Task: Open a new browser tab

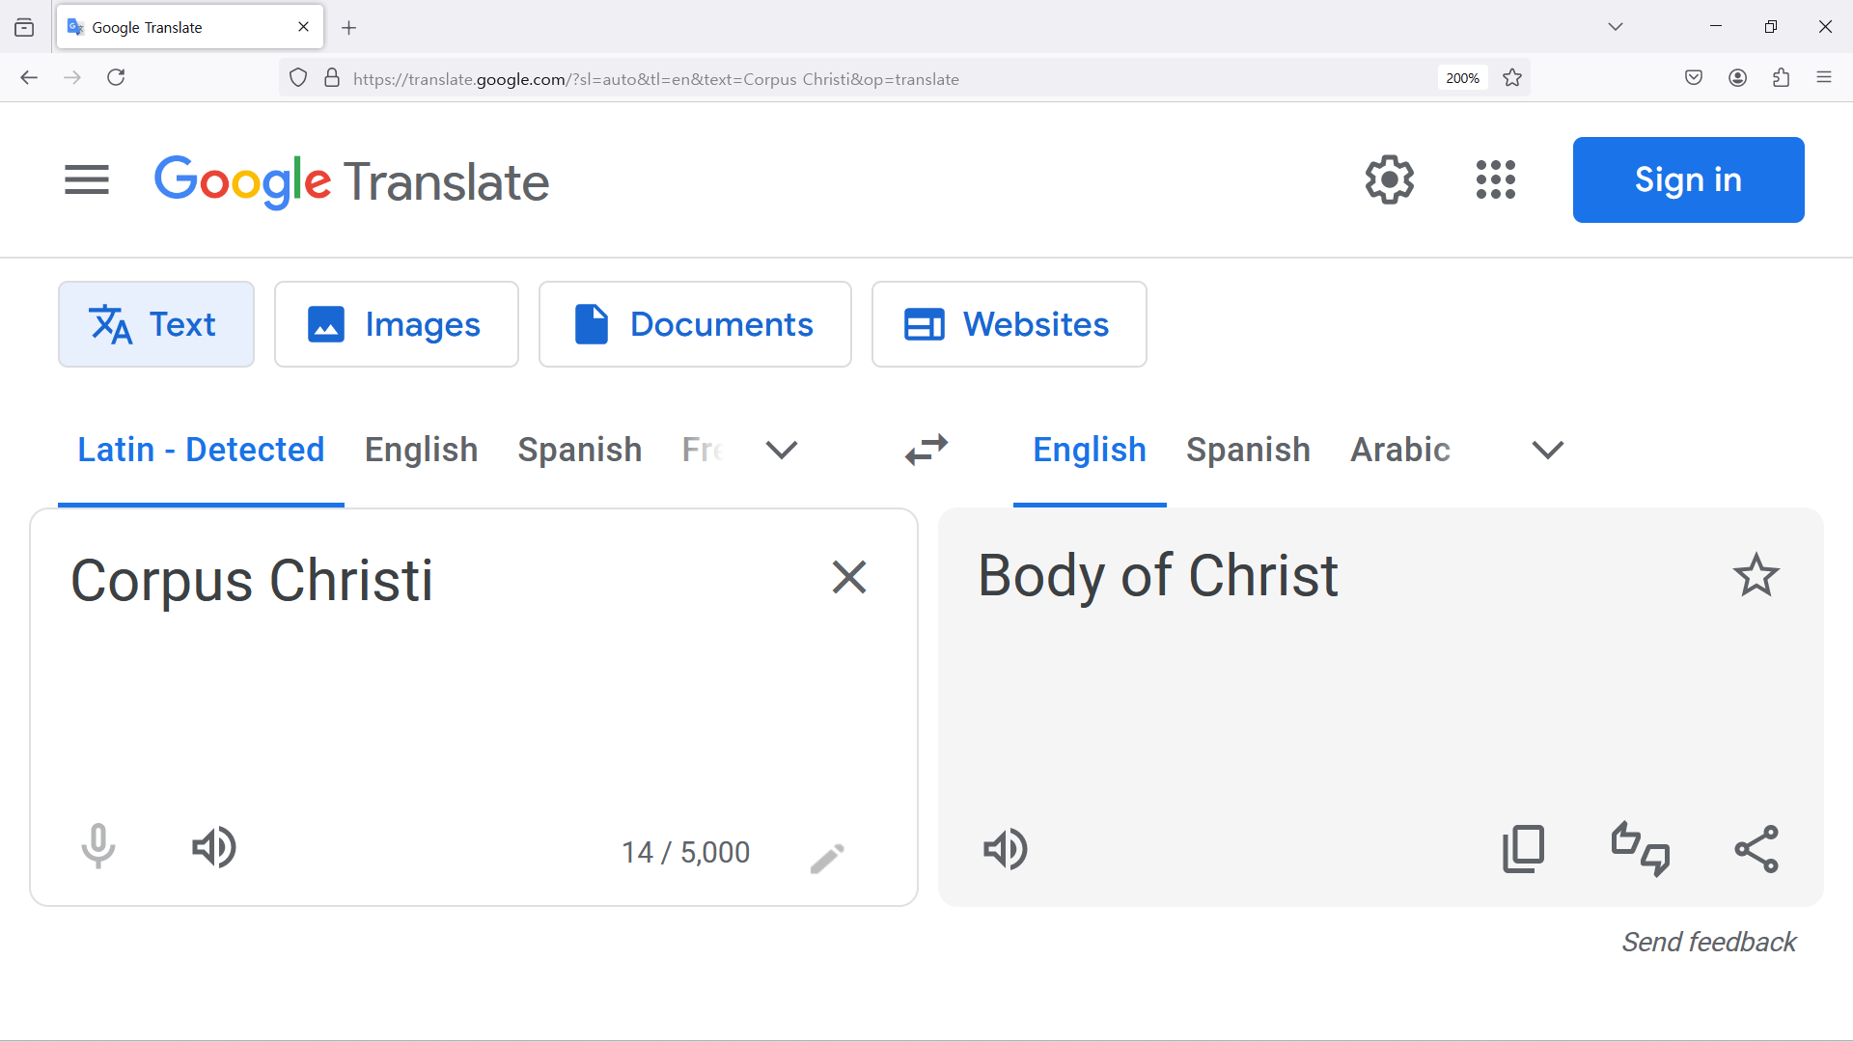Action: pyautogui.click(x=349, y=28)
